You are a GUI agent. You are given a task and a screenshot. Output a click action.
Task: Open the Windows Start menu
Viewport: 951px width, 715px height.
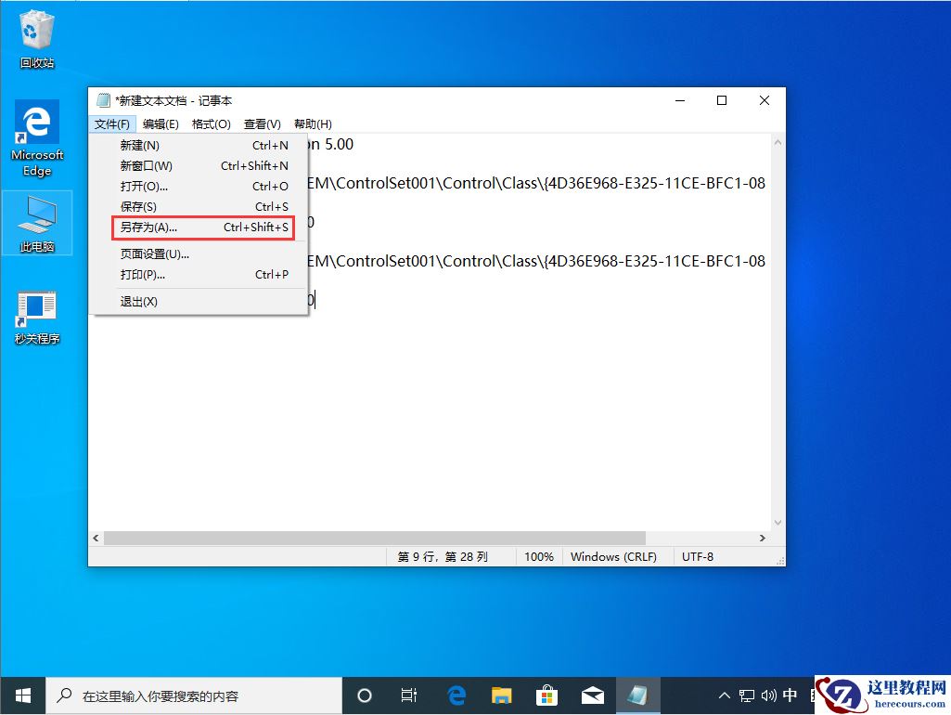click(21, 695)
